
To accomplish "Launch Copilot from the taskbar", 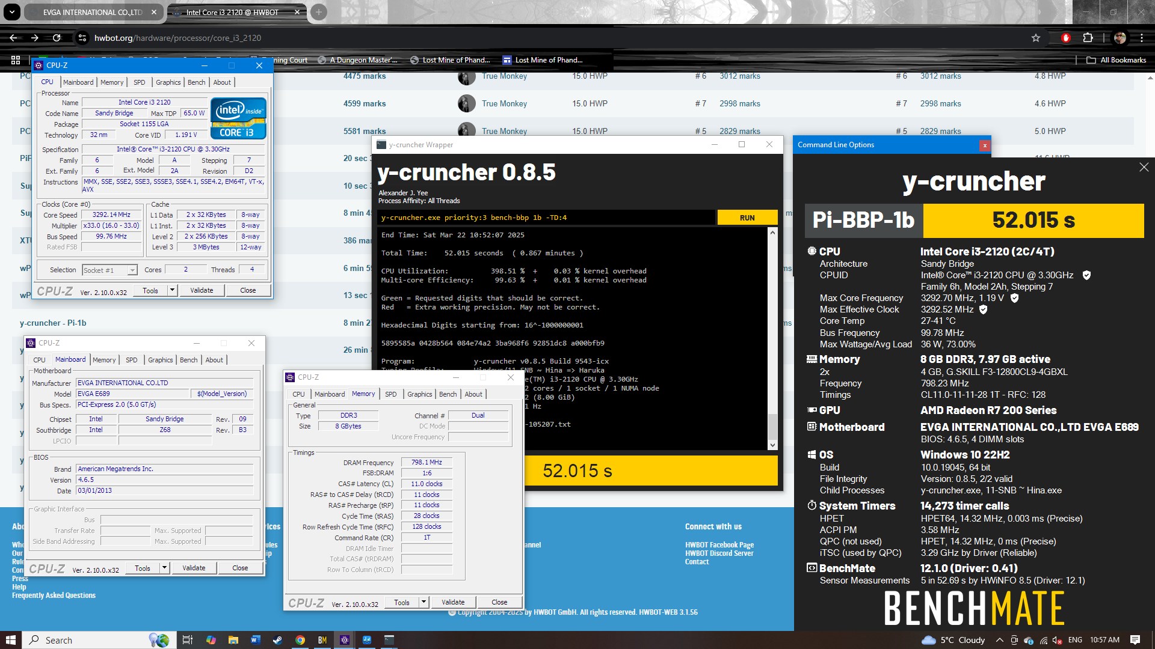I will 211,640.
